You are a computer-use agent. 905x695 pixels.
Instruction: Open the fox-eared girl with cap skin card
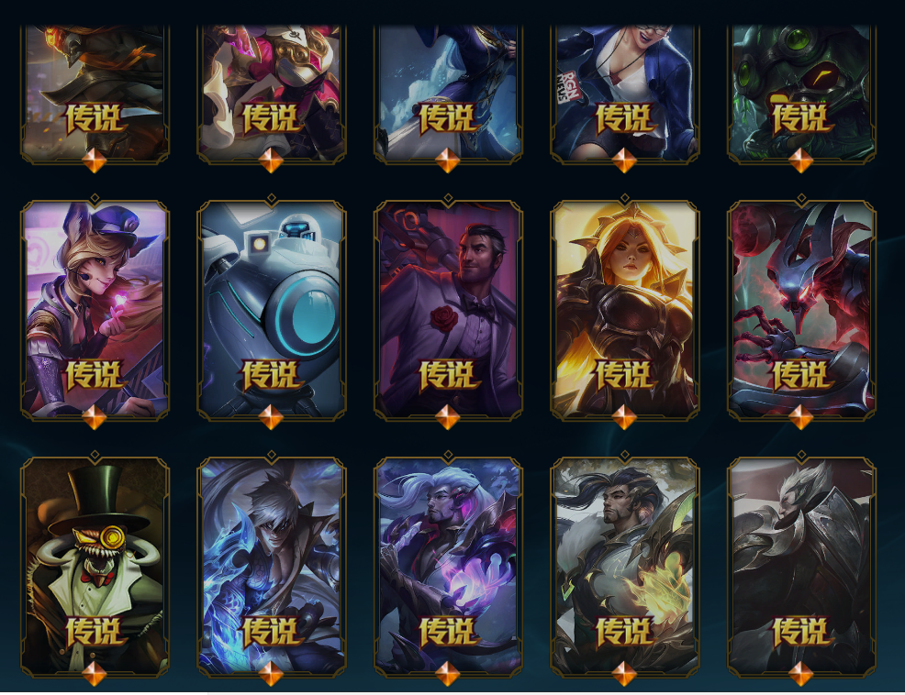pyautogui.click(x=95, y=310)
